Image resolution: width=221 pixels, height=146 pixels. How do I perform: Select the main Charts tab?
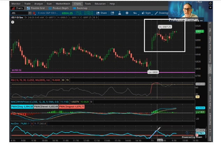[77, 4]
